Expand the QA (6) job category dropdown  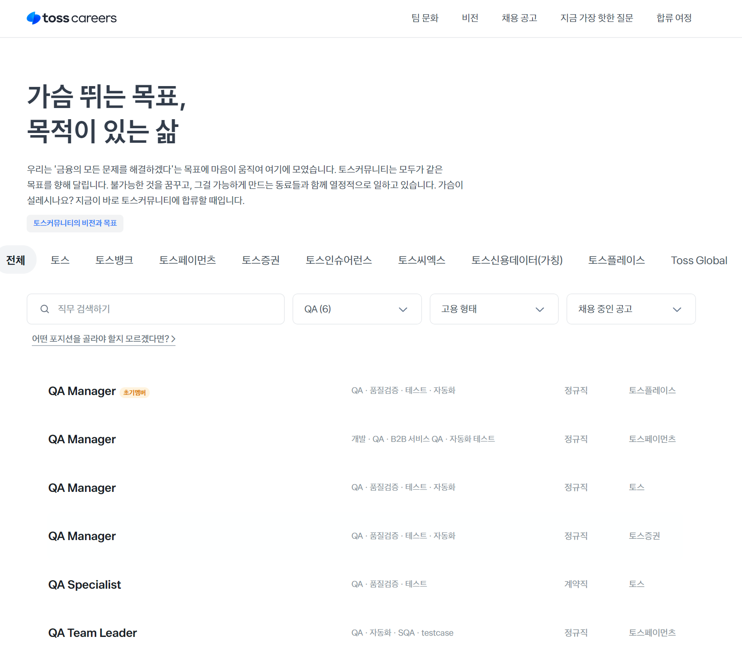[x=357, y=309]
